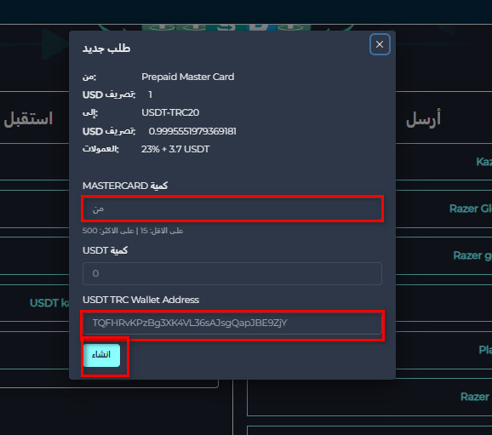Click the USDT amount input field
492x435 pixels.
pos(232,273)
